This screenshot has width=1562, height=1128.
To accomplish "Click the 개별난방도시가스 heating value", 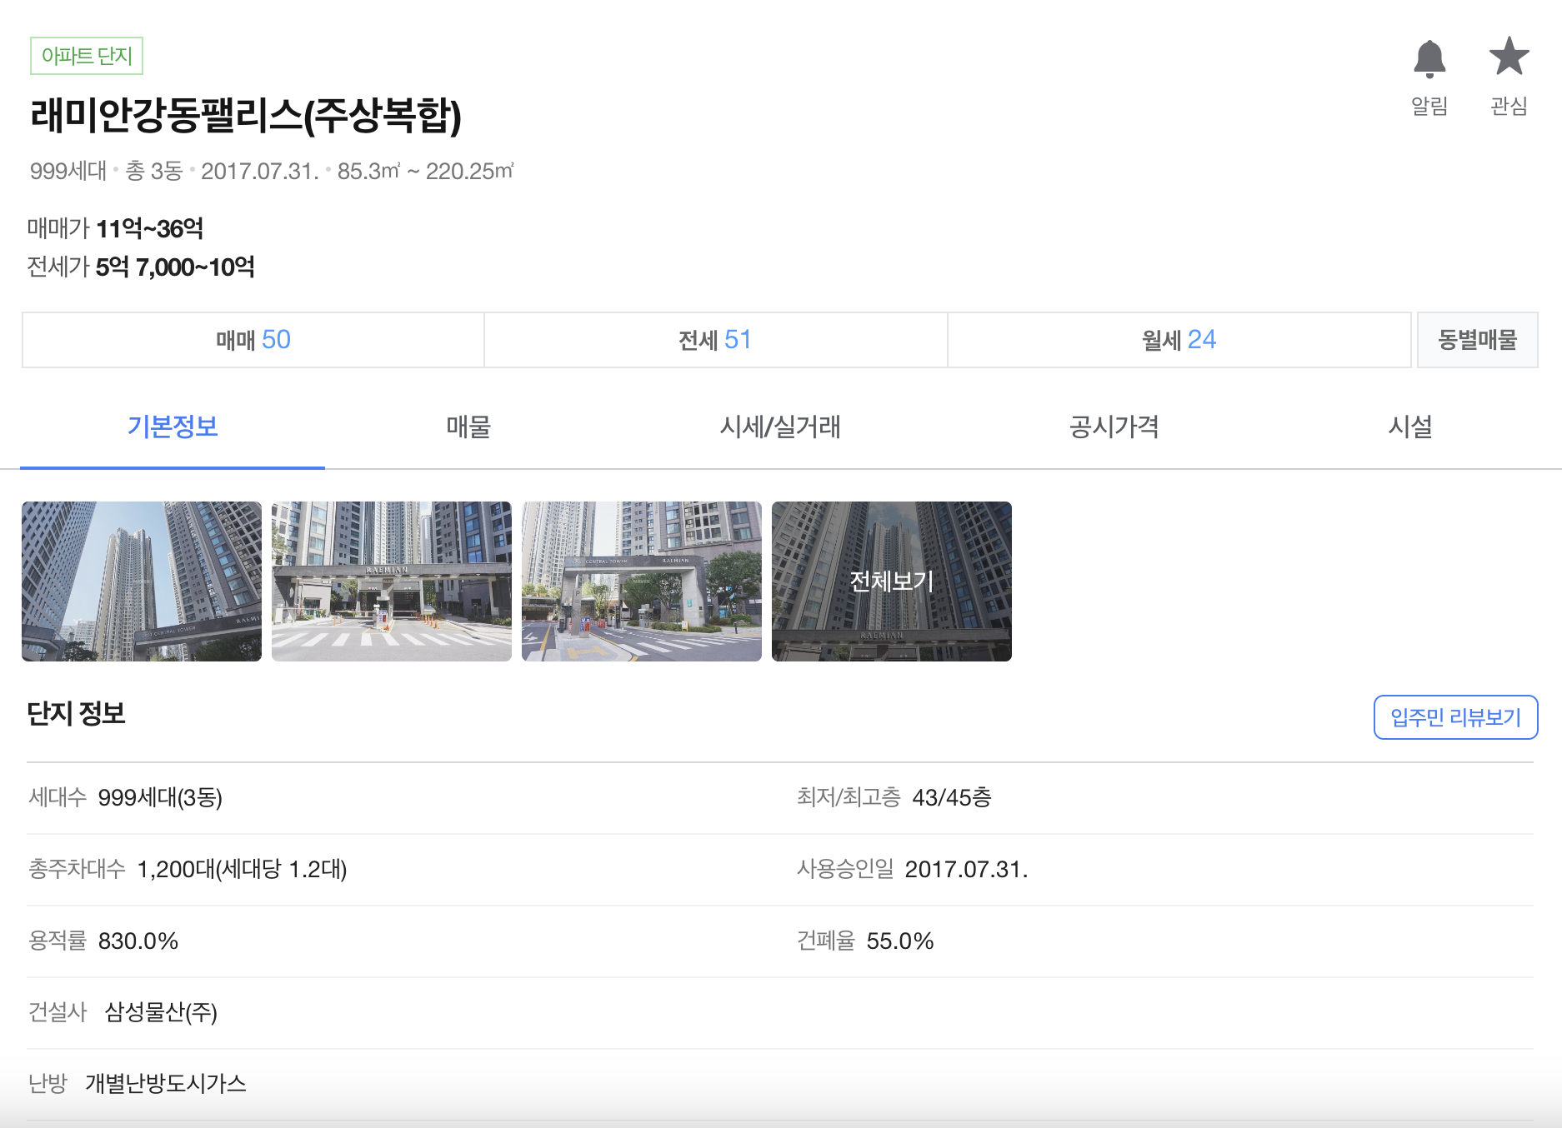I will tap(166, 1083).
